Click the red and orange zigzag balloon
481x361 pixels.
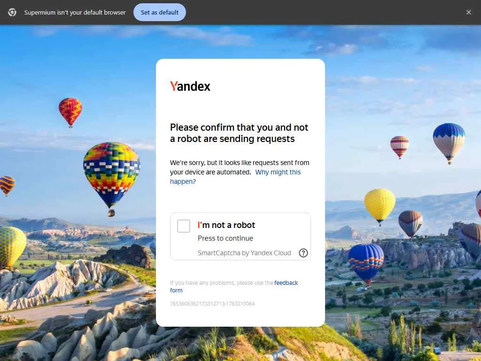click(70, 112)
